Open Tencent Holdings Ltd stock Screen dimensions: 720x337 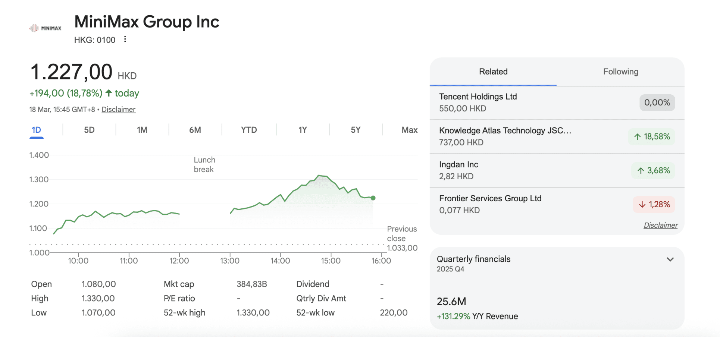coord(478,97)
